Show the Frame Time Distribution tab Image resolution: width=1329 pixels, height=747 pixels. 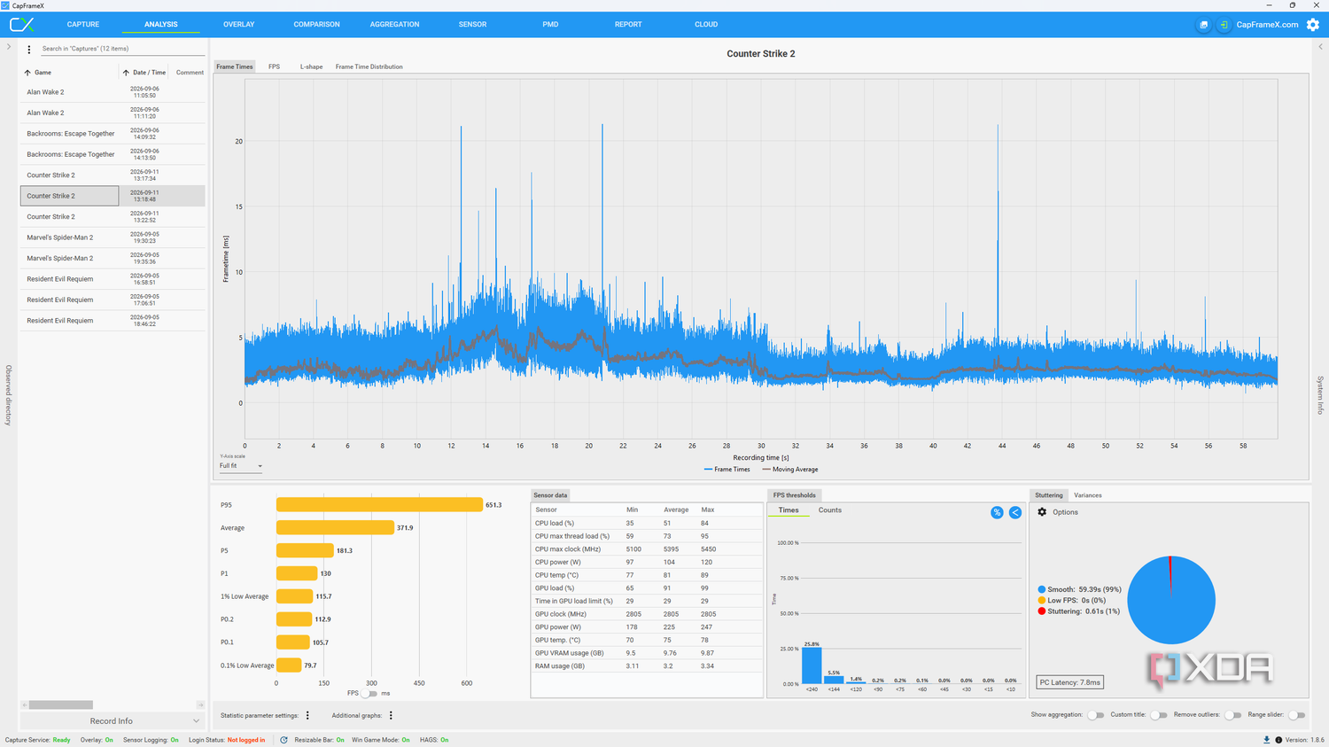tap(369, 66)
